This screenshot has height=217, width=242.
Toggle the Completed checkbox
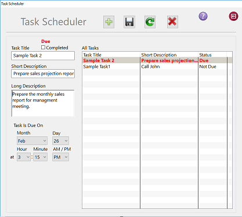[43, 48]
